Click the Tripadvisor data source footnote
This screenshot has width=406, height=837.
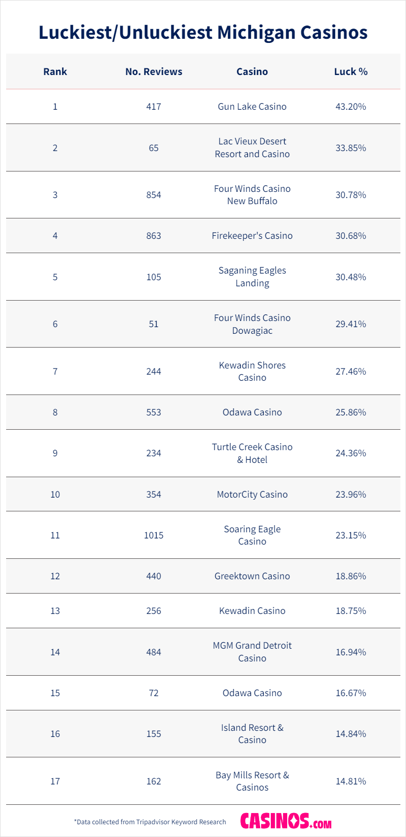point(150,822)
